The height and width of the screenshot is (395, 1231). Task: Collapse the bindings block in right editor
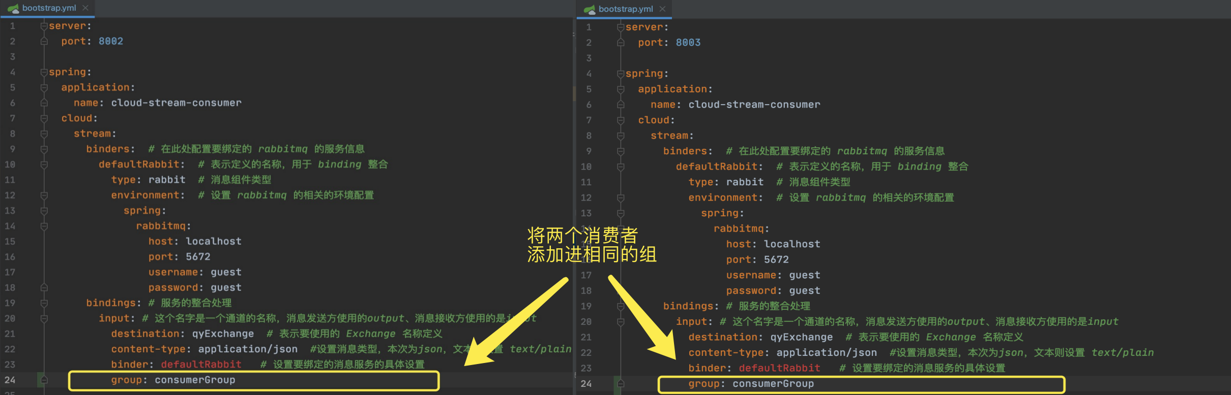pyautogui.click(x=621, y=306)
